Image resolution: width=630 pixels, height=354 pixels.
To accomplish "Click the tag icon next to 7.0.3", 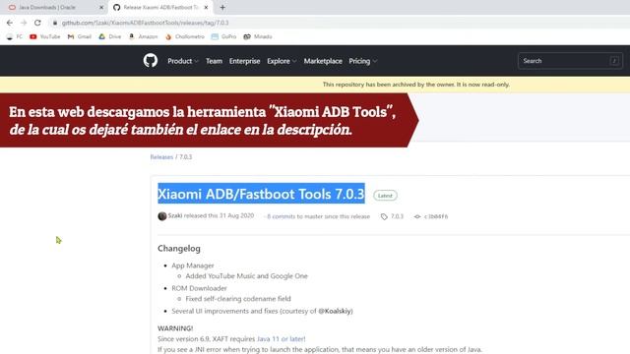I will click(x=384, y=216).
